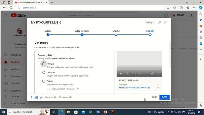Click the Search across your channel field

[x=99, y=15]
